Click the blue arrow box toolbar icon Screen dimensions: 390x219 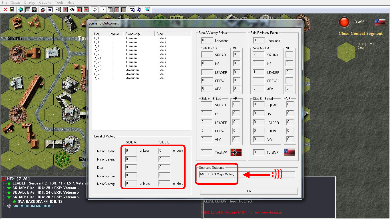pyautogui.click(x=50, y=10)
